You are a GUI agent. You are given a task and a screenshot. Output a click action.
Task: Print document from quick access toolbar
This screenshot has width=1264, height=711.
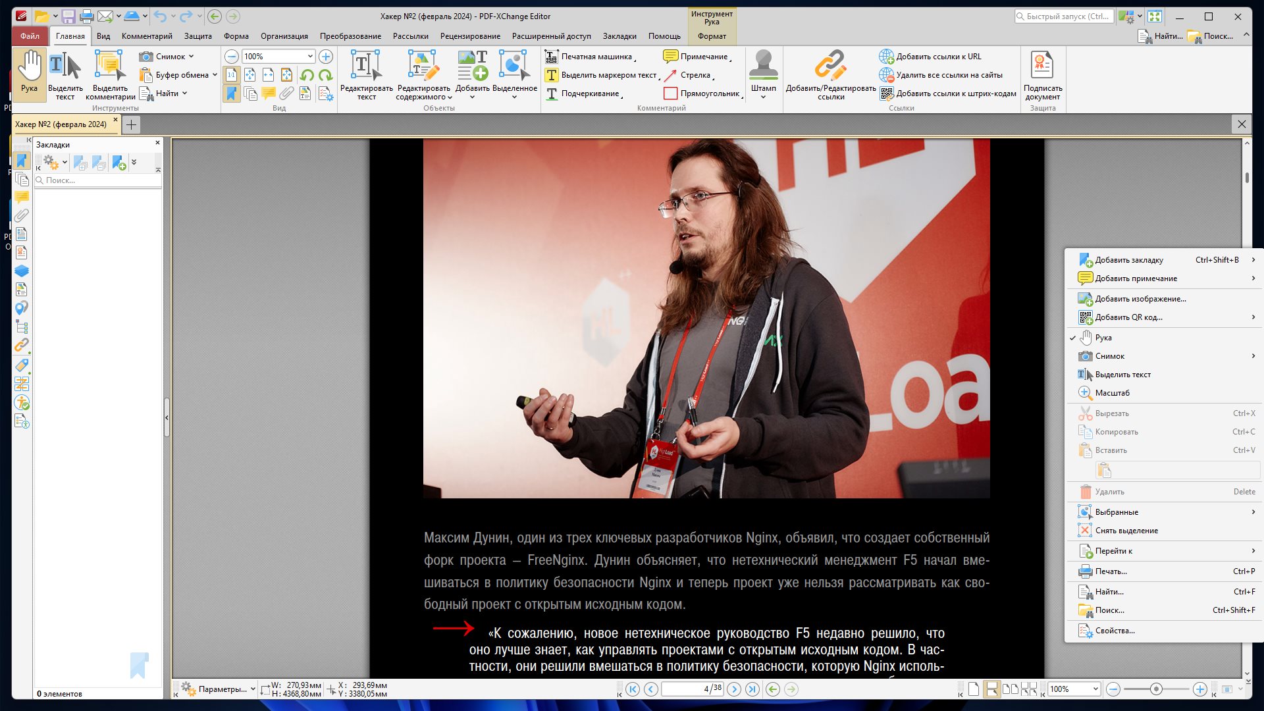coord(87,16)
